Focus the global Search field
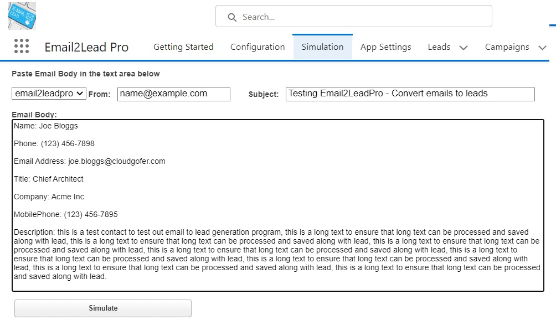Image resolution: width=556 pixels, height=325 pixels. 353,16
